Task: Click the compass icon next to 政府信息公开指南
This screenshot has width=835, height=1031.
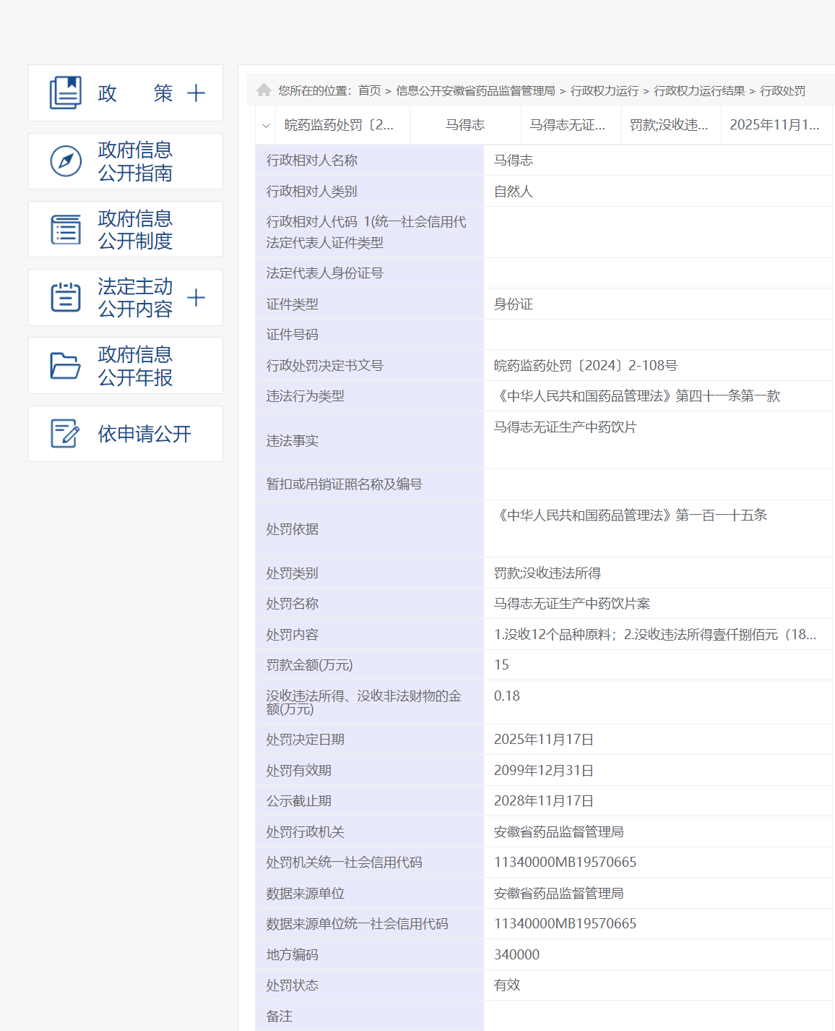Action: pos(66,161)
